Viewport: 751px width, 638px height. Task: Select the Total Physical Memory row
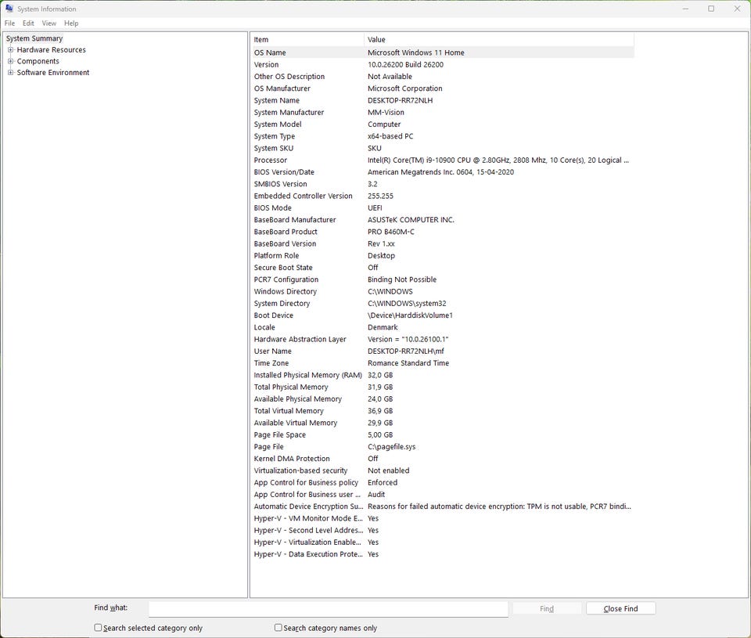442,387
